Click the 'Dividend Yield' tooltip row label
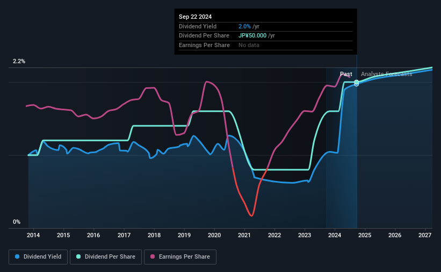 (x=198, y=26)
